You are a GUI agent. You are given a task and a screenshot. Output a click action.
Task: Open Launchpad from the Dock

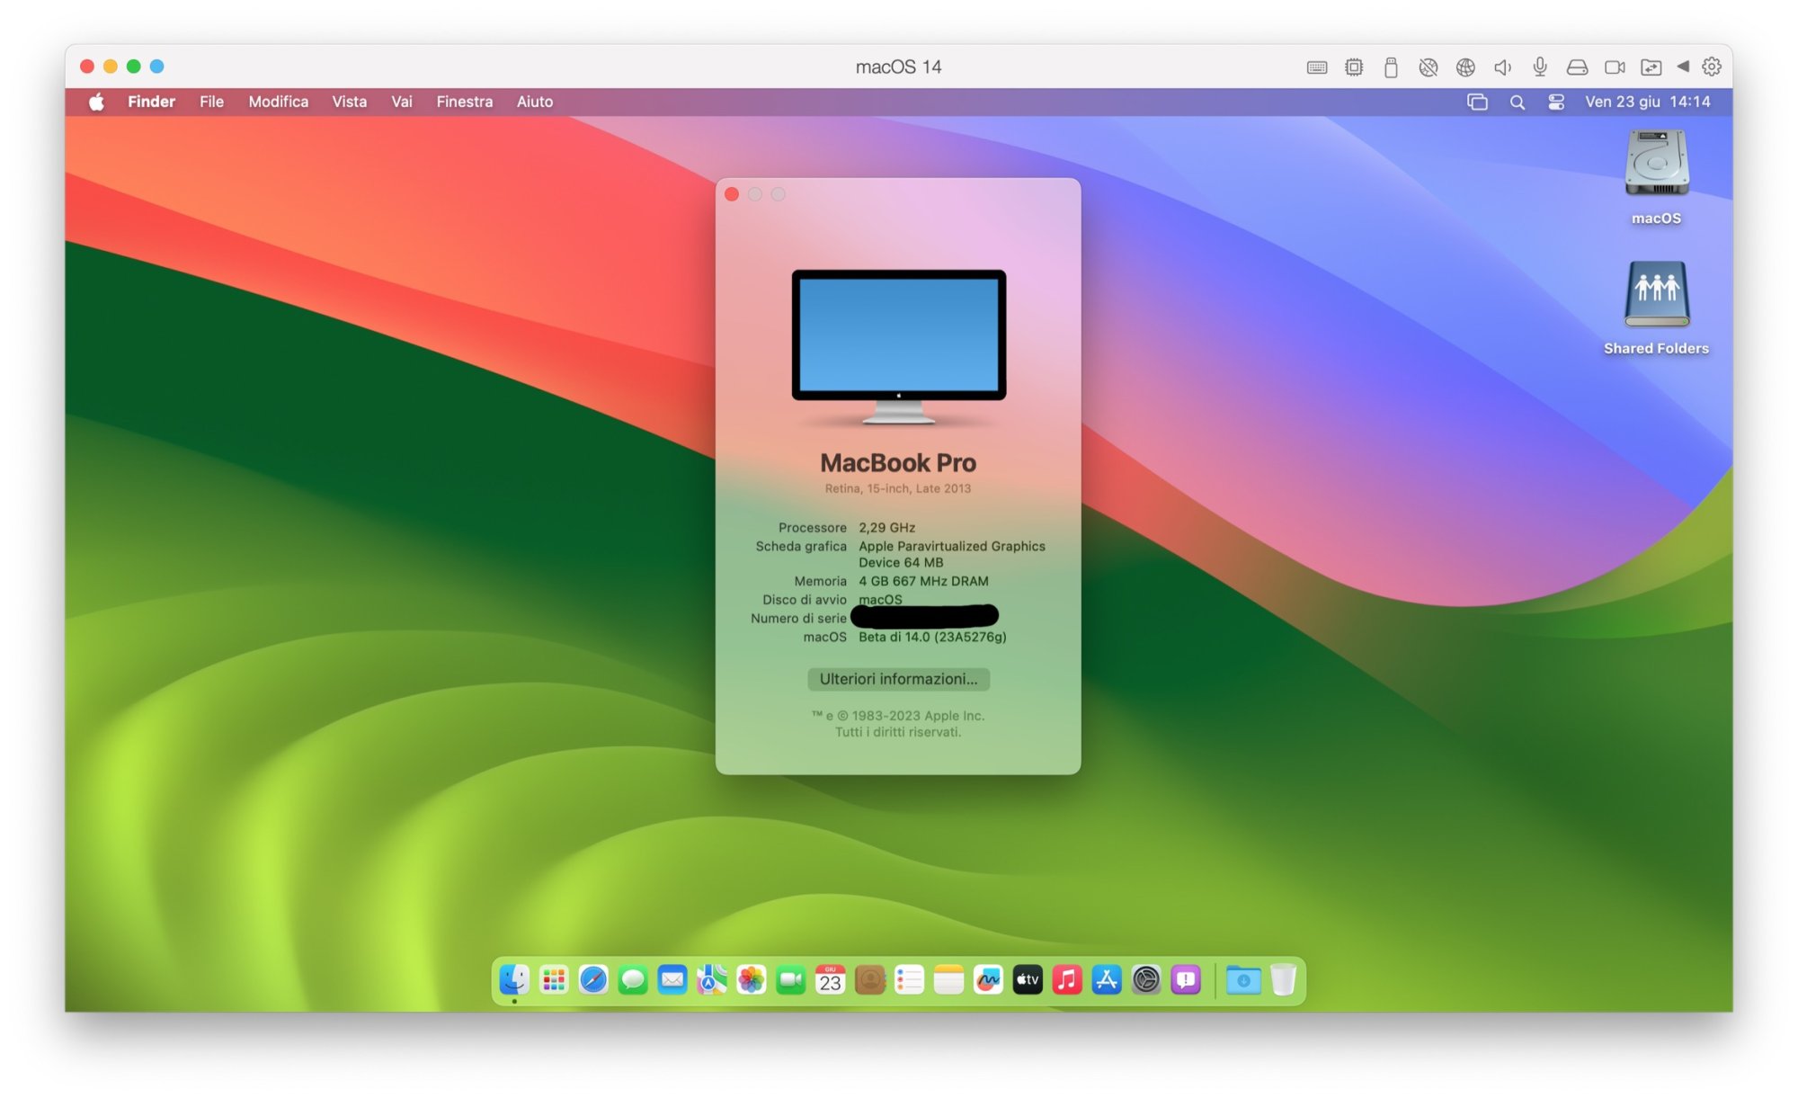click(554, 979)
